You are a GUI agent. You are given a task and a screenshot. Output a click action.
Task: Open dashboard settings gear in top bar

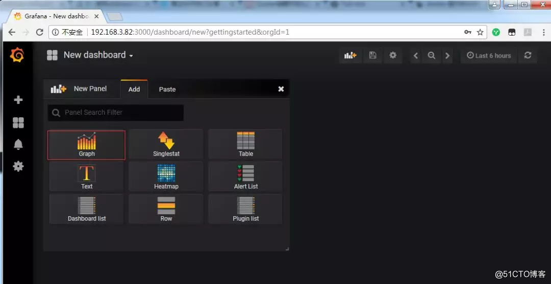point(392,55)
